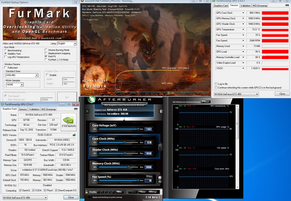Screen dimensions: 291x201
Task: Open the Standard Sizes 640x480 dropdown
Action: (22, 75)
